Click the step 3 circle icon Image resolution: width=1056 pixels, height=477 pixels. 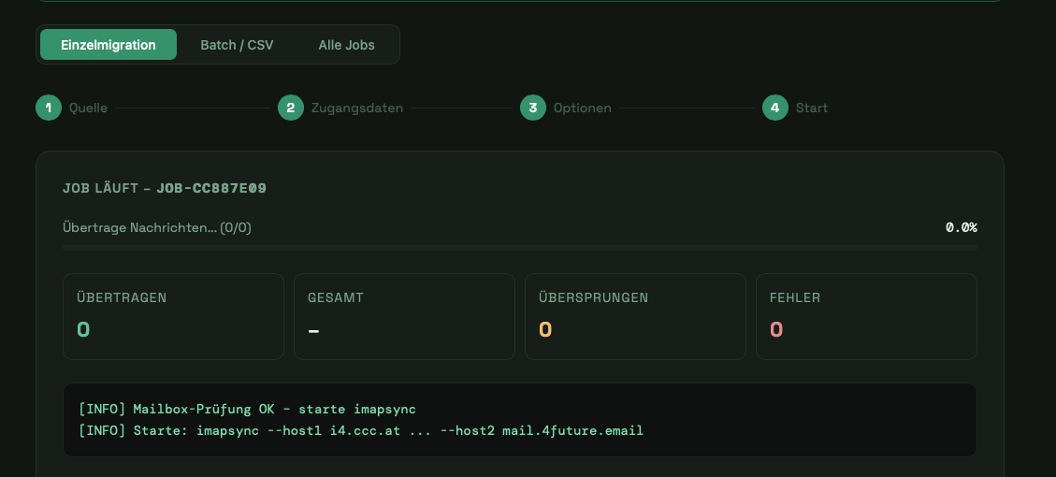[532, 108]
